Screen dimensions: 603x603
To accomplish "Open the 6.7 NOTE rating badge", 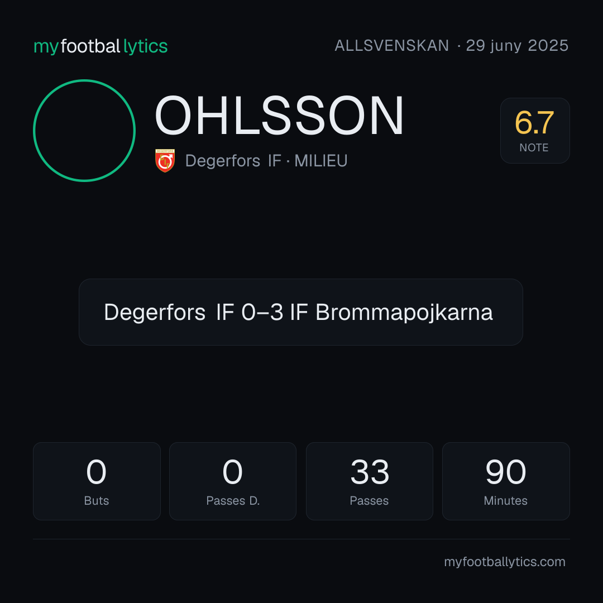I will (534, 130).
